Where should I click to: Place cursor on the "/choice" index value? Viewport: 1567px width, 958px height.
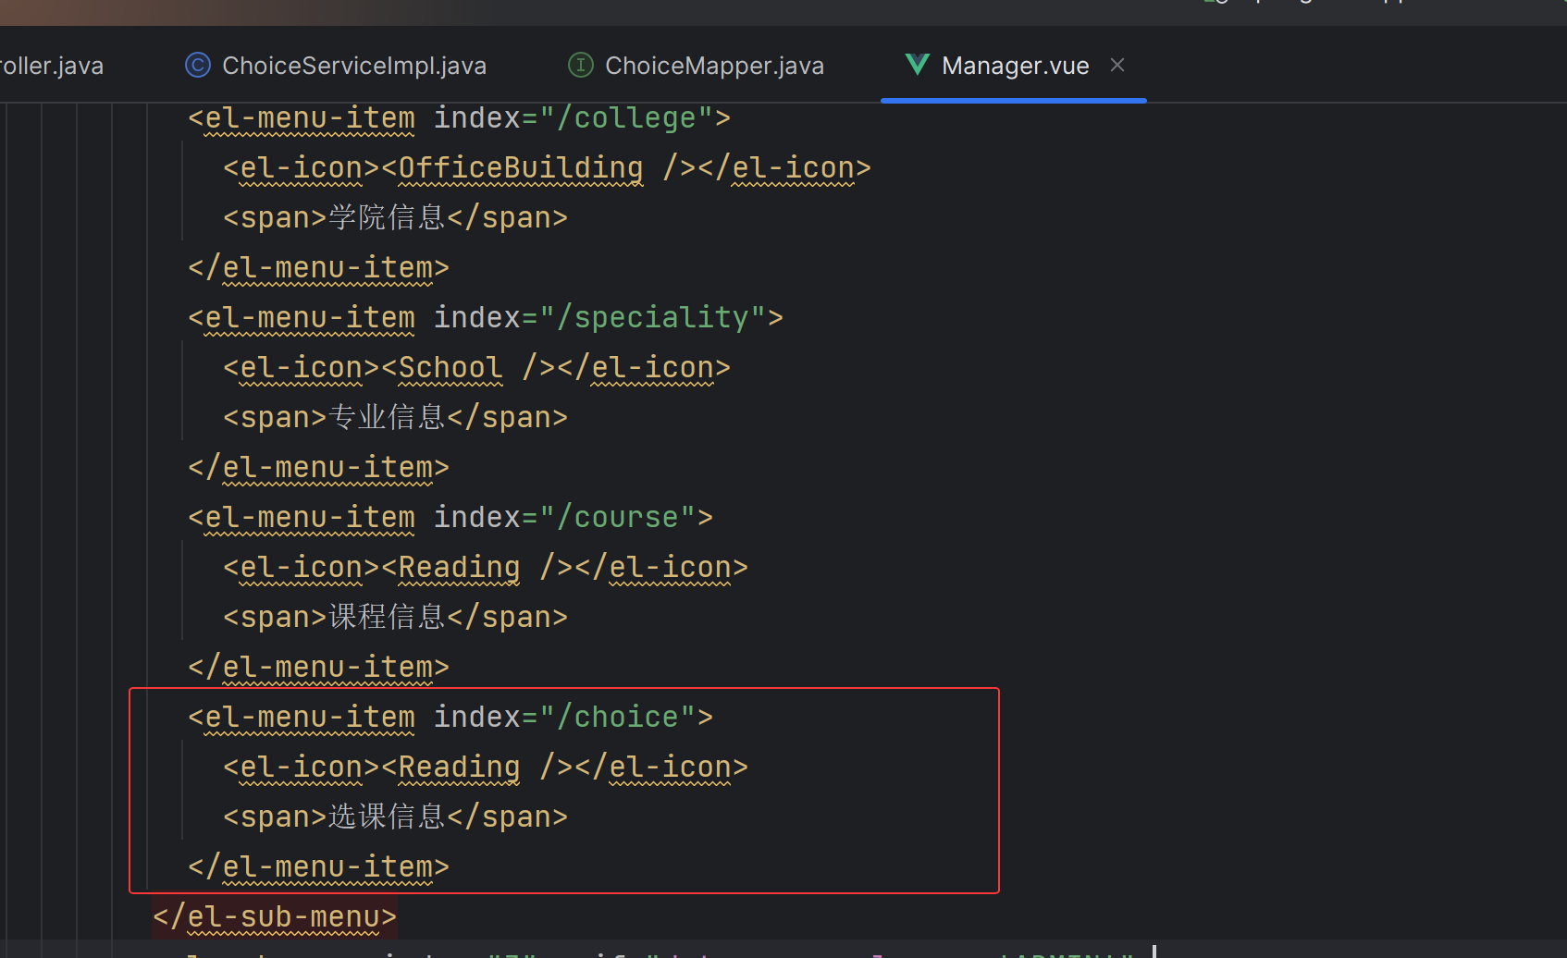click(626, 718)
